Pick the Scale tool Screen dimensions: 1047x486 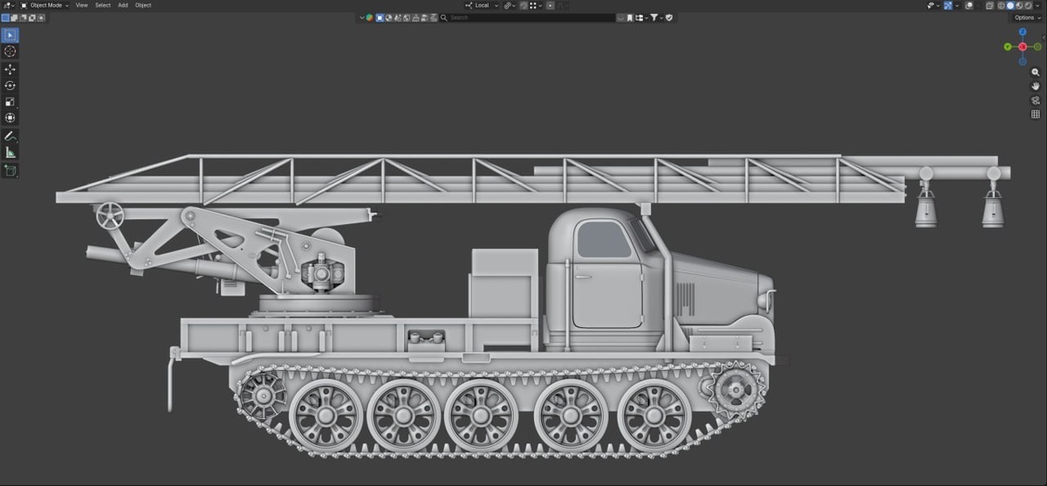10,101
